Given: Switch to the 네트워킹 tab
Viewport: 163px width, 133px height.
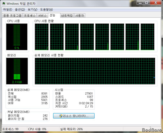Looking at the screenshot, I should 67,16.
